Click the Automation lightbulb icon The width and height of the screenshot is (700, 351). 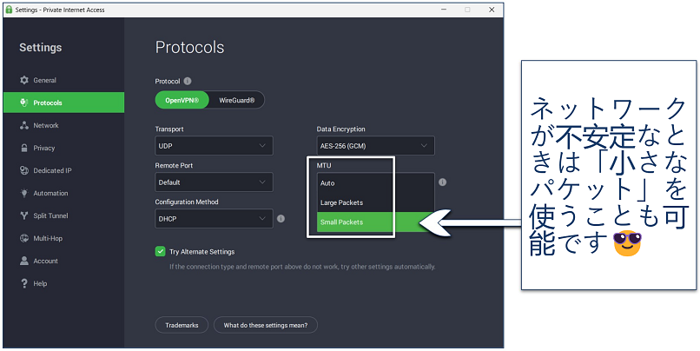[x=24, y=193]
